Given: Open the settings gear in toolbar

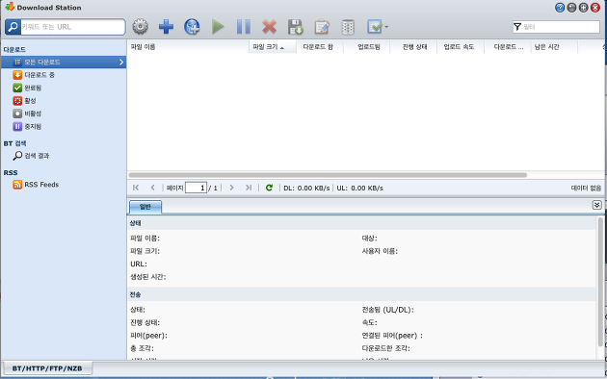Looking at the screenshot, I should [140, 27].
